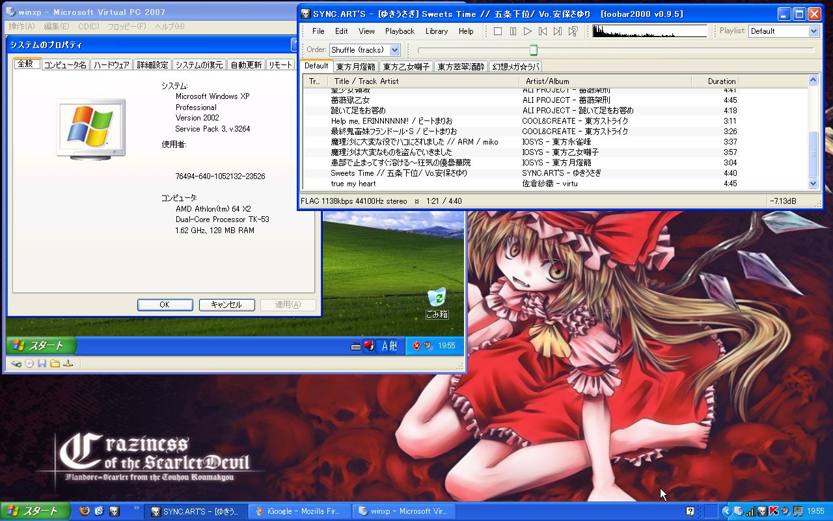Click OK in the System Properties dialog
Screen dimensions: 833x521
(x=165, y=305)
